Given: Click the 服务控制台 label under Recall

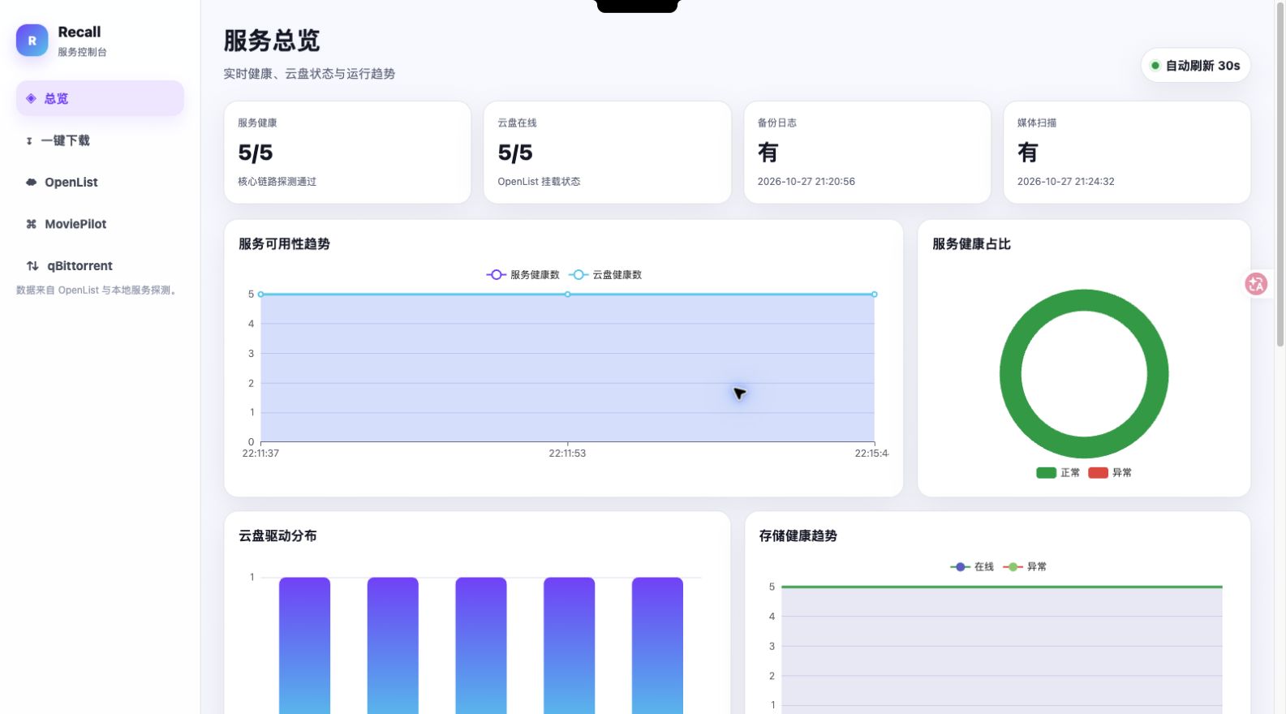Looking at the screenshot, I should click(x=82, y=52).
